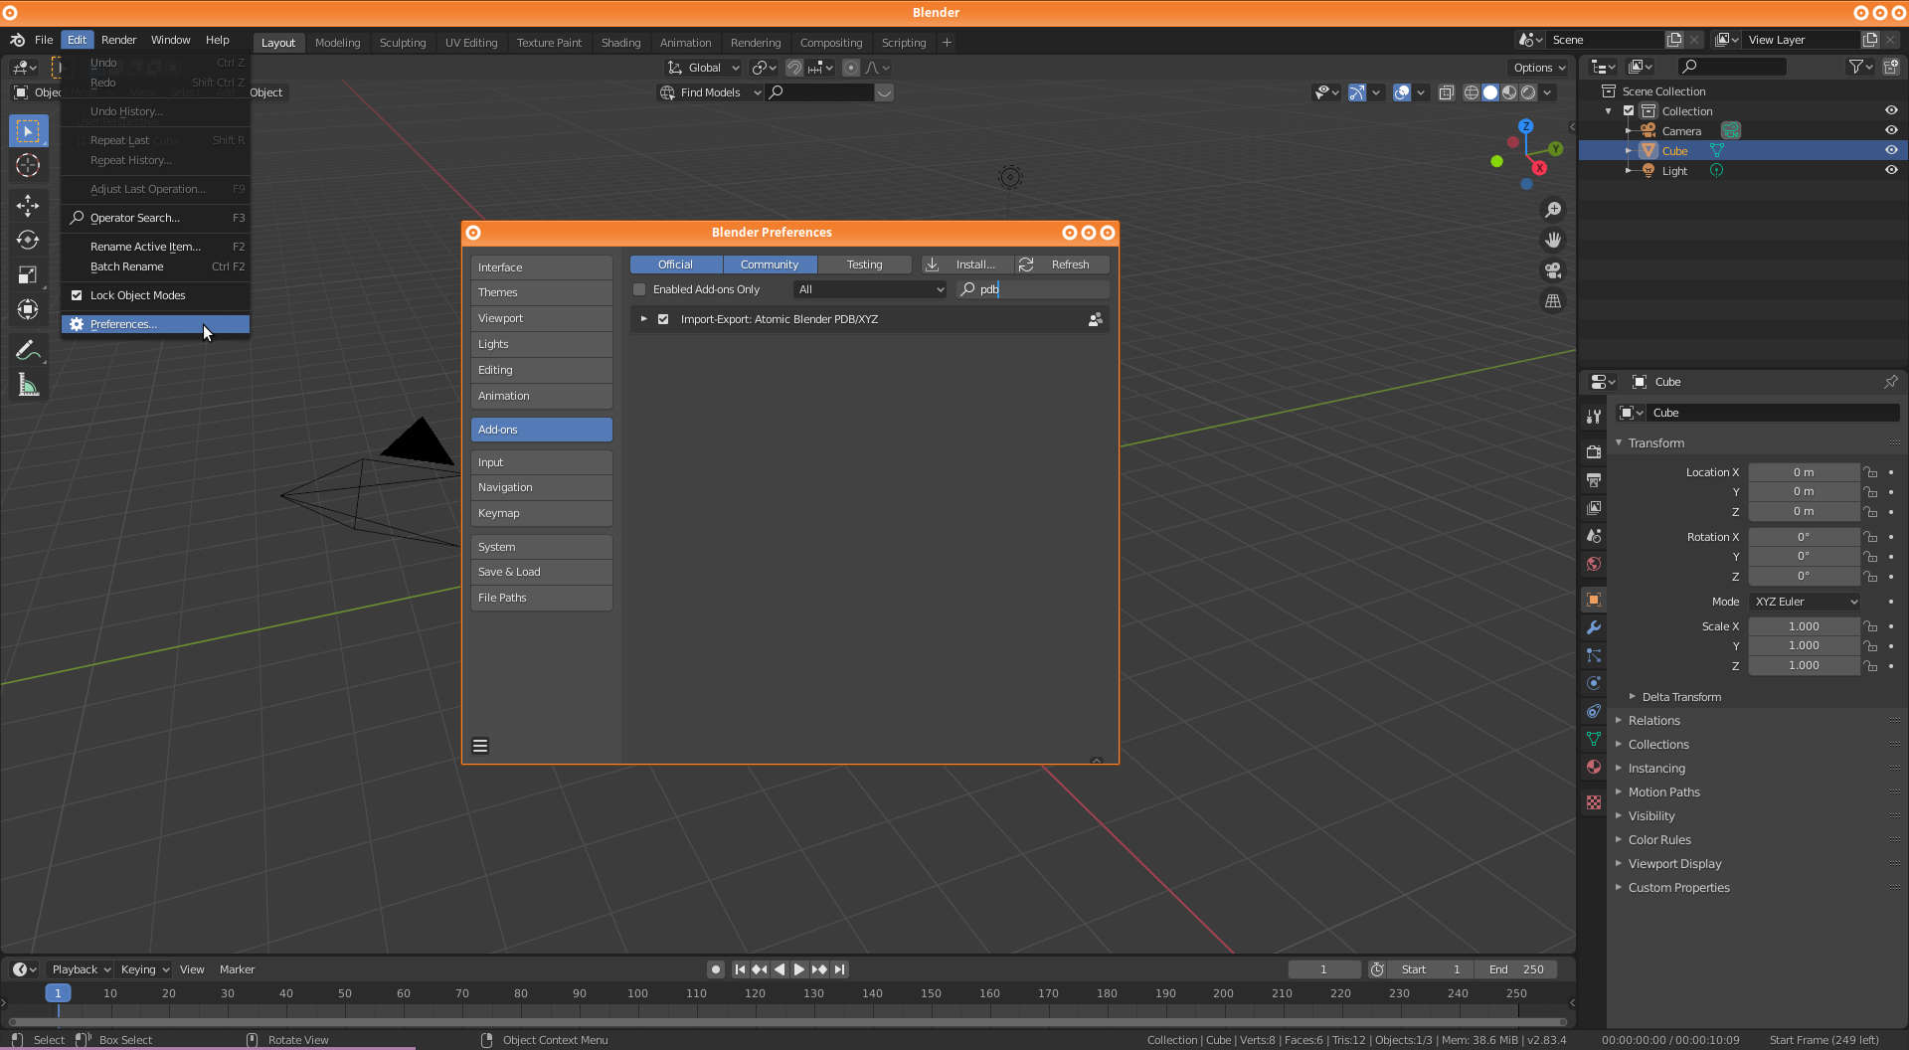
Task: Expand the Relations panel
Action: 1653,721
